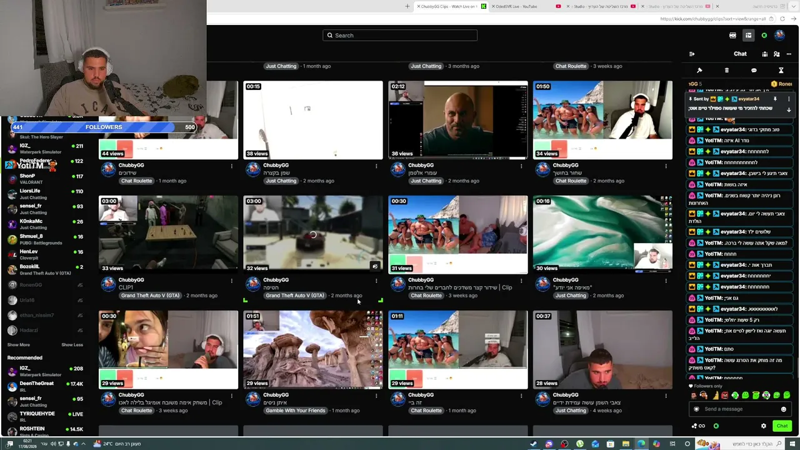Image resolution: width=800 pixels, height=450 pixels.
Task: Unpin the pinned message from evyatar34
Action: pos(775,99)
